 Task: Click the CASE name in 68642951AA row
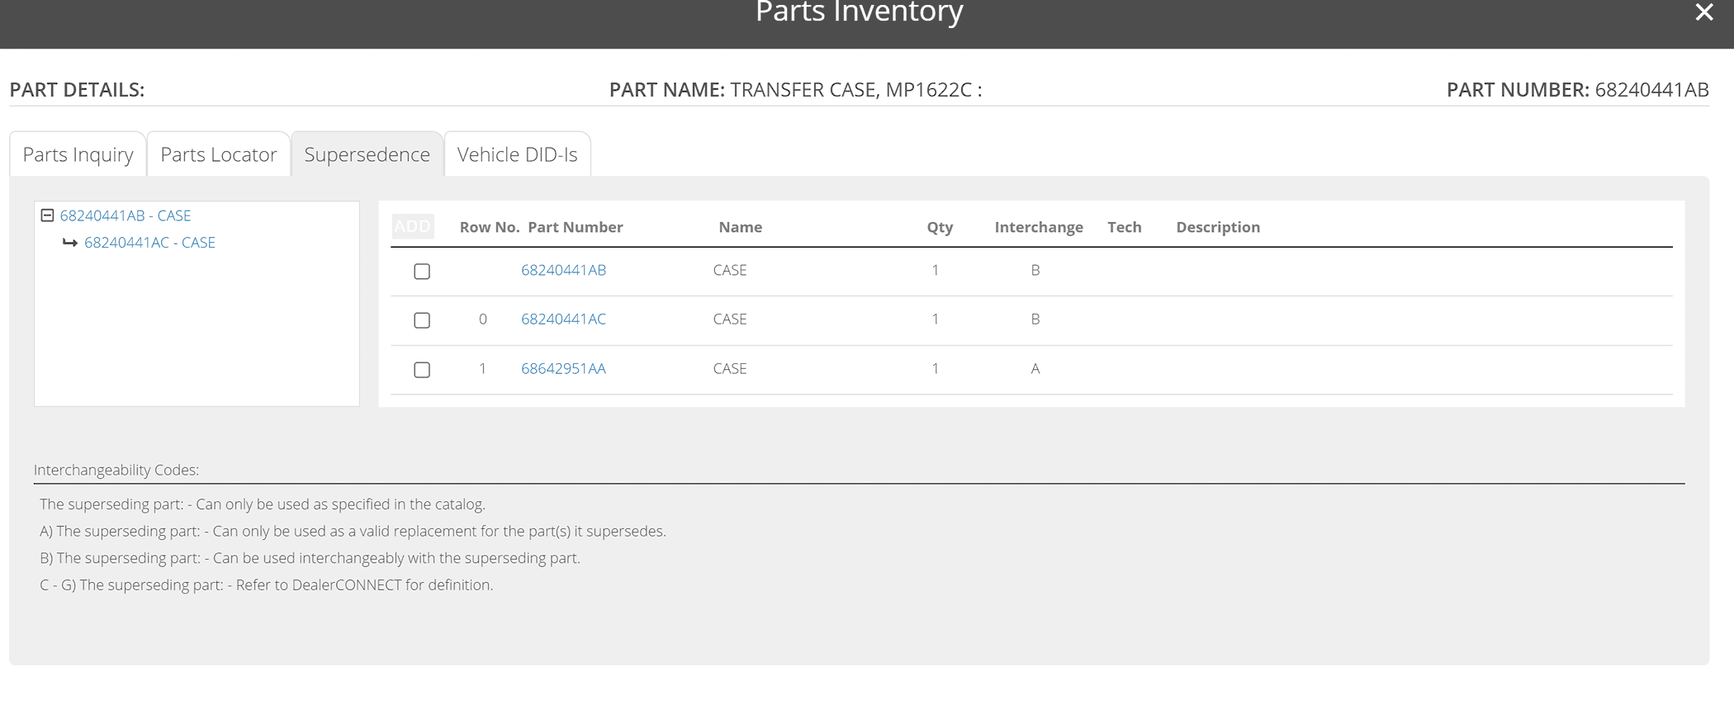pos(730,368)
